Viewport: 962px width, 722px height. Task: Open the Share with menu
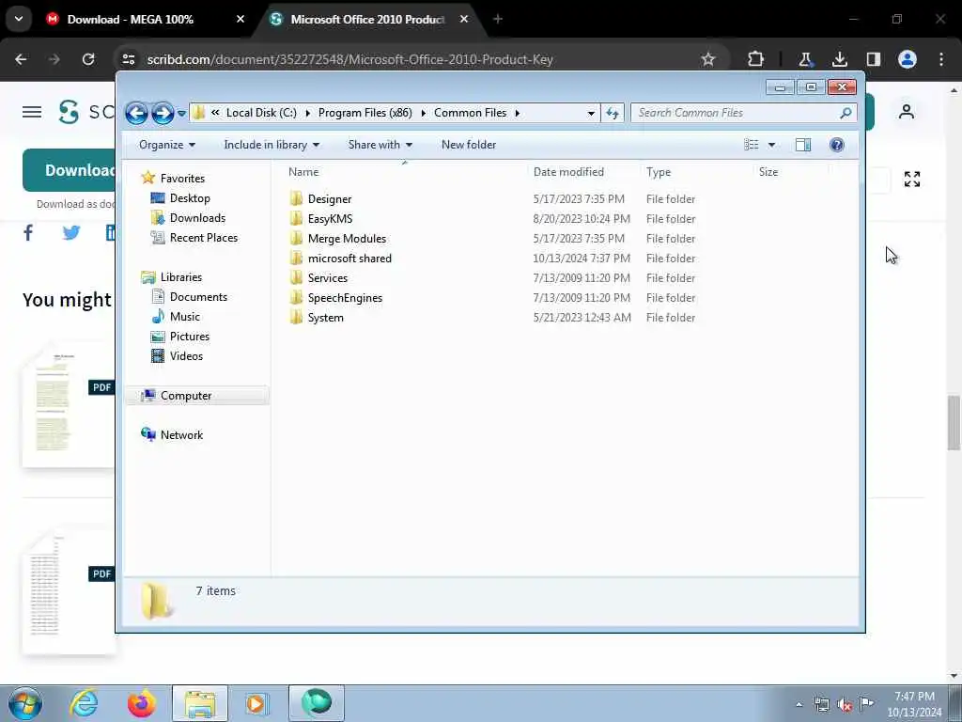point(380,145)
